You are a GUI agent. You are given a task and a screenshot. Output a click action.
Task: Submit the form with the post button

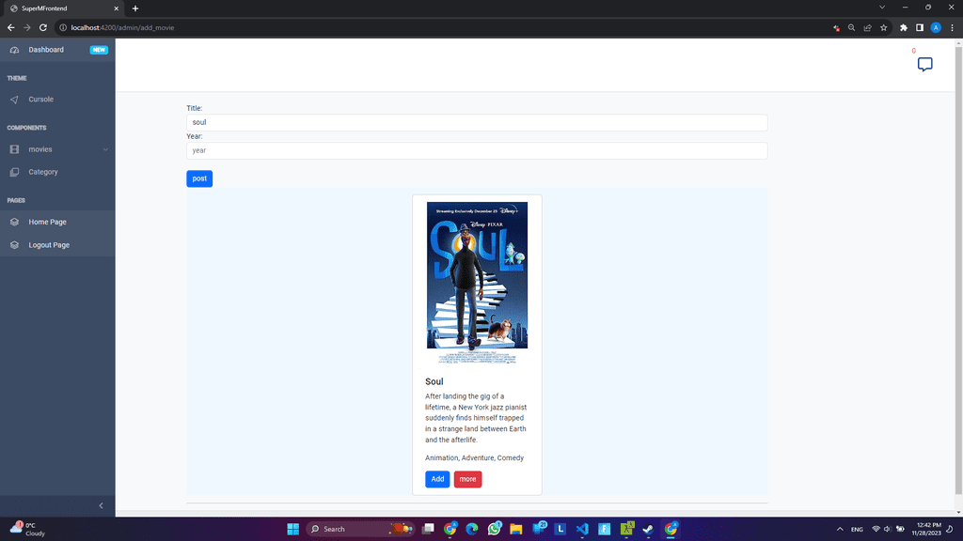pyautogui.click(x=199, y=178)
